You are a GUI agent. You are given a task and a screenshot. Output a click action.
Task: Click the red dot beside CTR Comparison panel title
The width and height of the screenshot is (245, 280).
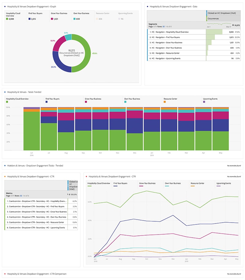[x=5, y=274]
